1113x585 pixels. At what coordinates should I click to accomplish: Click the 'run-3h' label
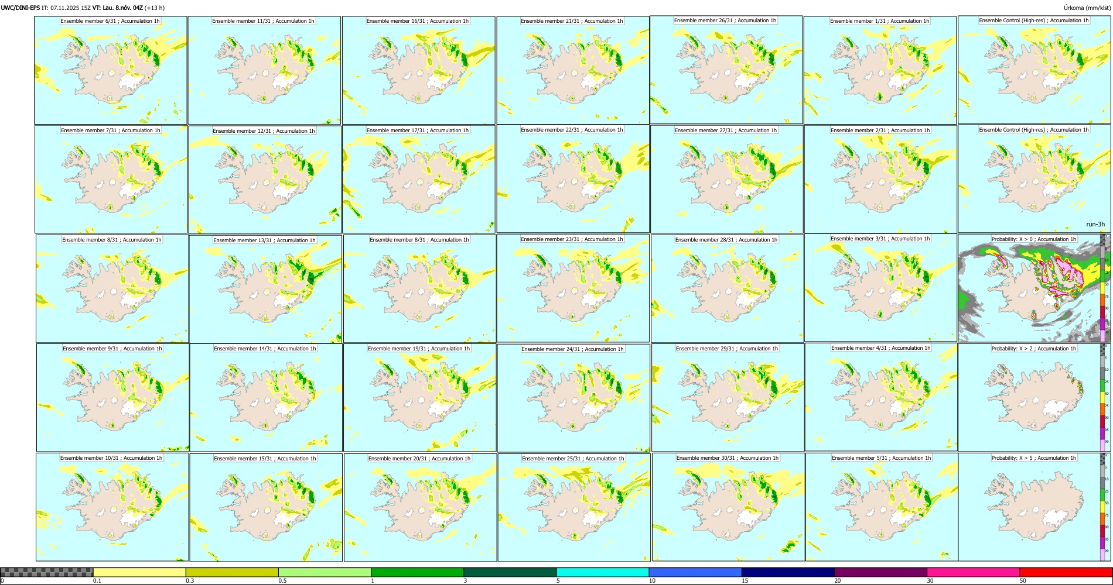point(1095,224)
